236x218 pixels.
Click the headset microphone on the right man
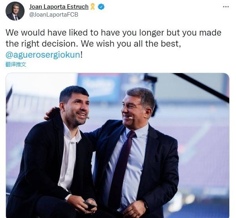tap(131, 118)
